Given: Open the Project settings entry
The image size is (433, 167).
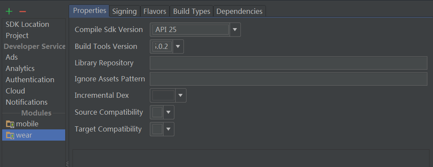Looking at the screenshot, I should point(17,36).
